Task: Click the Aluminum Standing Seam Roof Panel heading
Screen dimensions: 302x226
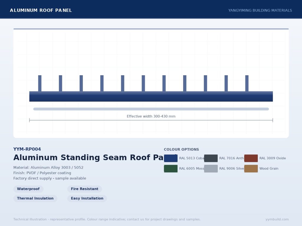Action: tap(88, 158)
